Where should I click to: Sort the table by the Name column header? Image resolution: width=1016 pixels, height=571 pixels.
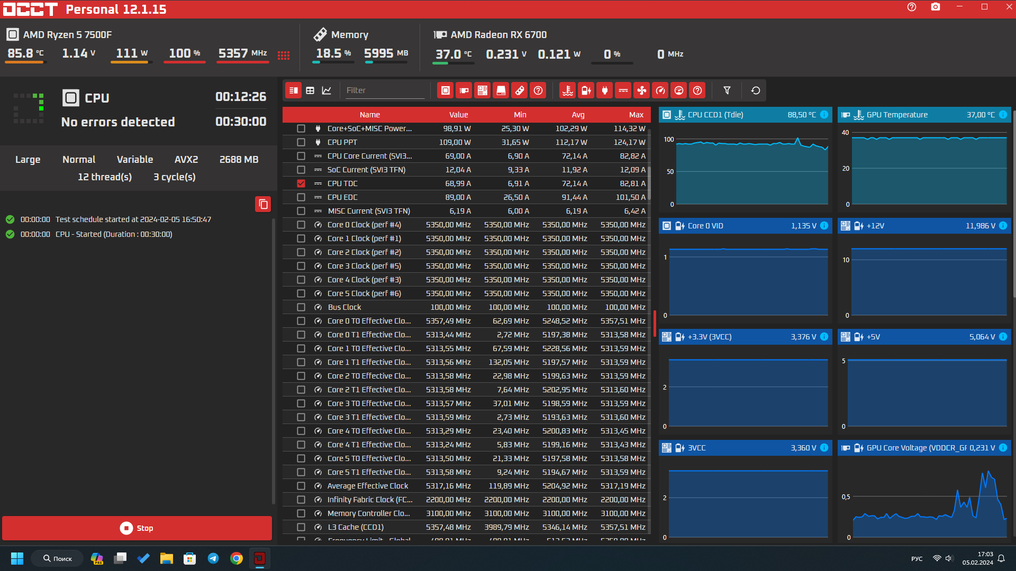(x=369, y=115)
